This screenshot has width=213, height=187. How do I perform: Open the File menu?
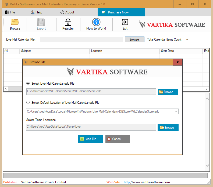pos(10,12)
